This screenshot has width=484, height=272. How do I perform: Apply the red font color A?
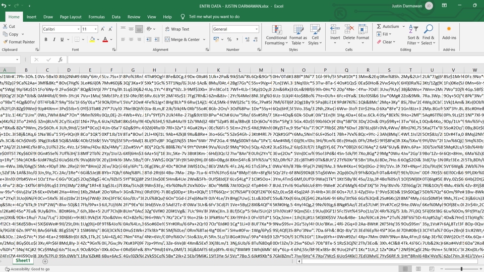[105, 39]
